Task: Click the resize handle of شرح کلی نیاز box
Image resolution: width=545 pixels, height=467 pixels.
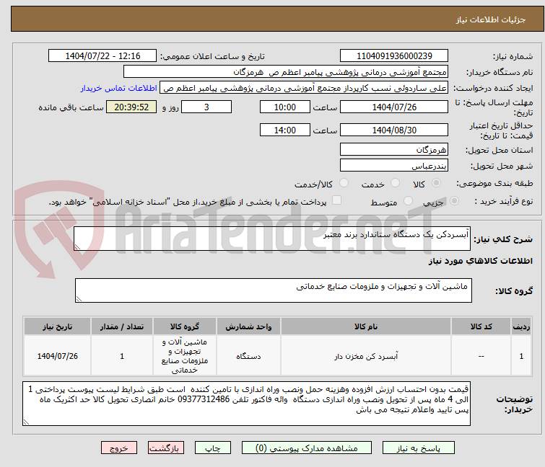Action: tap(77, 247)
